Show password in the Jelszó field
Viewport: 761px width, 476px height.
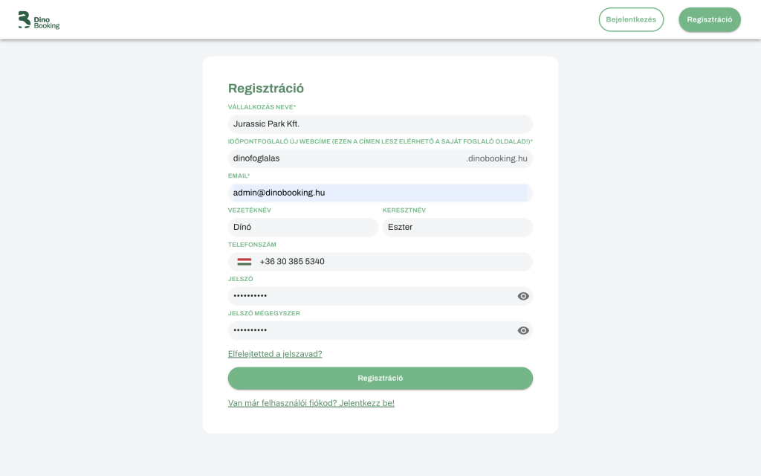pyautogui.click(x=523, y=296)
